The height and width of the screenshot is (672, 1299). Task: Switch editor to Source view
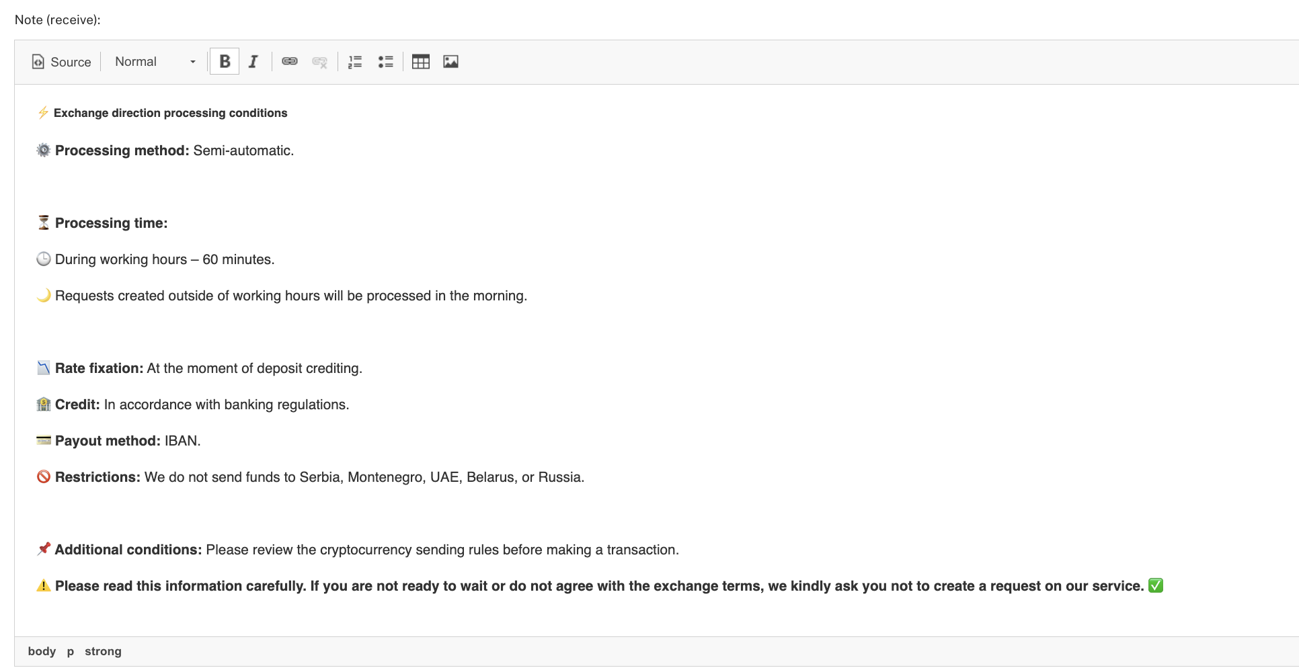click(62, 62)
